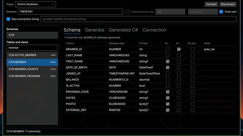Click the Database field containing FREEPDB1

71,11
